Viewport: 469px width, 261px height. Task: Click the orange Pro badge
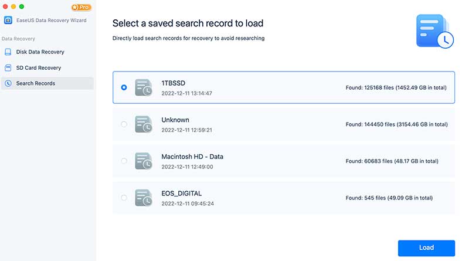pyautogui.click(x=81, y=8)
